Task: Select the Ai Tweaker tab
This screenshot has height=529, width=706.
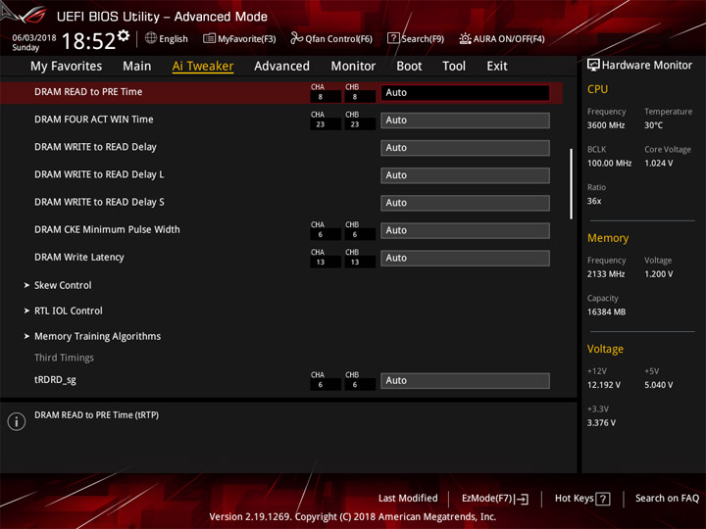Action: point(203,67)
